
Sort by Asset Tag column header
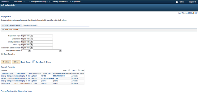47,73
